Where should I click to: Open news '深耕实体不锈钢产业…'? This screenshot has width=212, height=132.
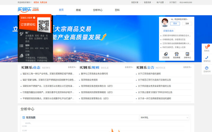click(48, 86)
